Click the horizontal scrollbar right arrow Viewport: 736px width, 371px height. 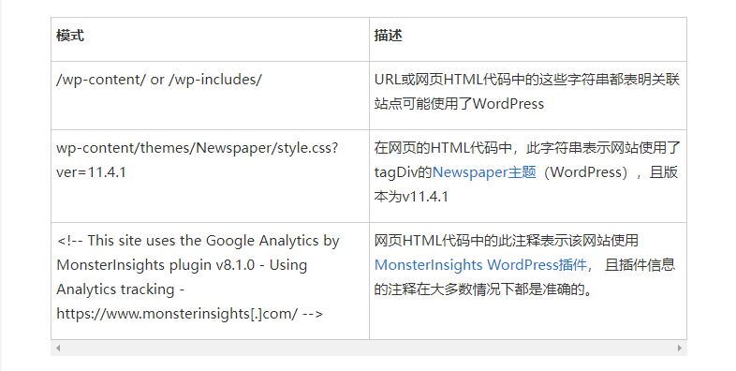[x=679, y=348]
